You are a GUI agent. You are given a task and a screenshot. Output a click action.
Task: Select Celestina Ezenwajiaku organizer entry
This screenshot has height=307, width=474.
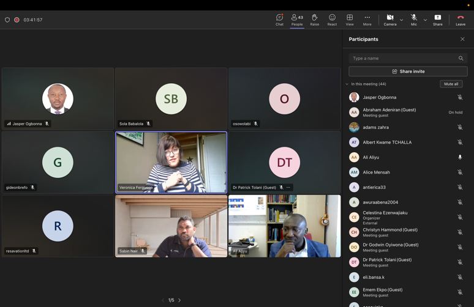coord(407,217)
